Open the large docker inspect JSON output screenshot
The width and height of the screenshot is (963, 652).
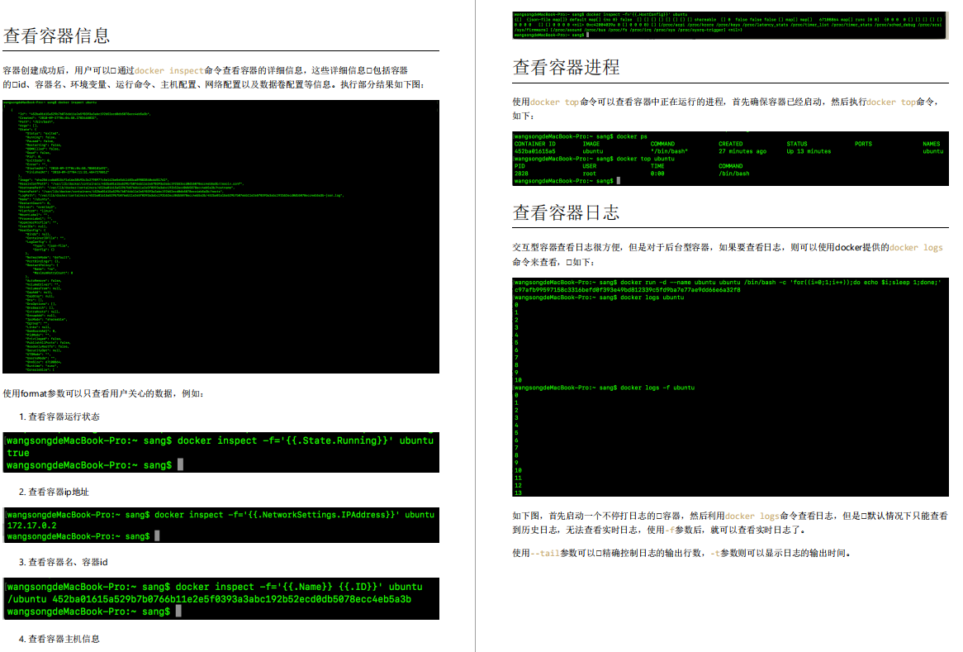click(x=221, y=236)
